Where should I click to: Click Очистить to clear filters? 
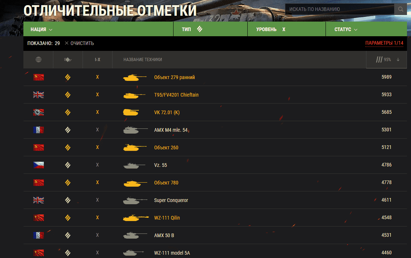click(x=79, y=43)
